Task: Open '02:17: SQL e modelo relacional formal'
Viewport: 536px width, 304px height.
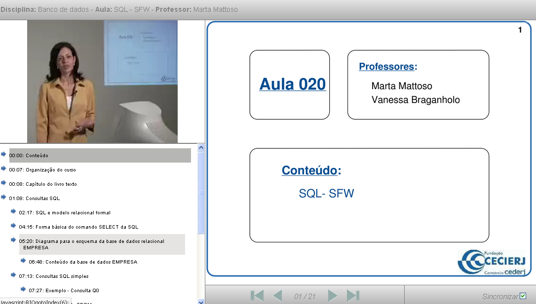Action: (x=65, y=213)
